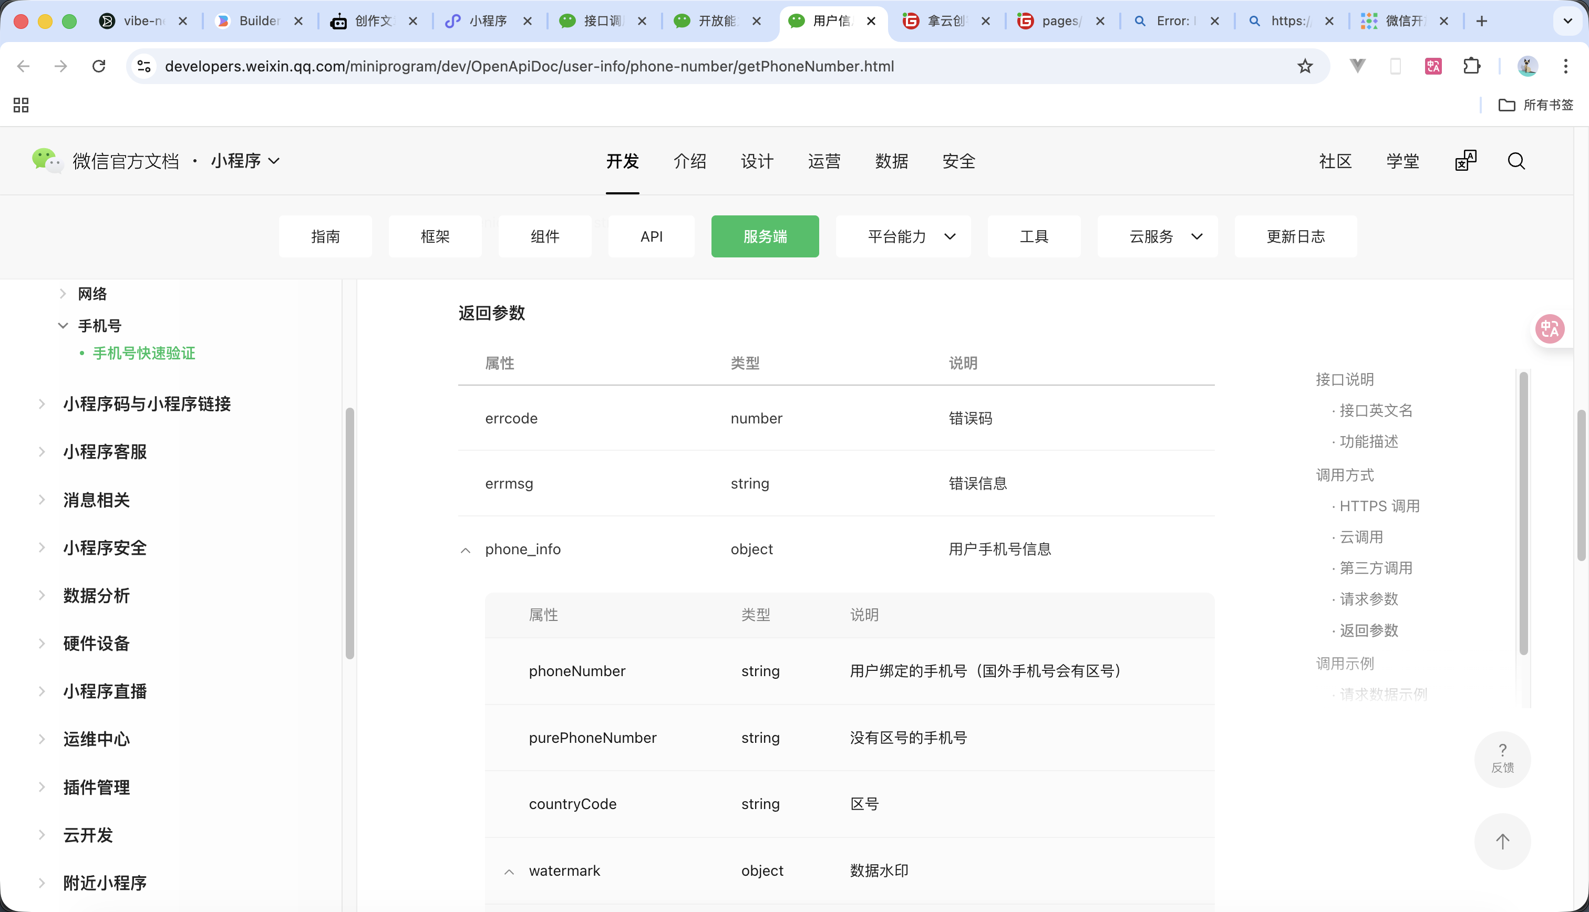Viewport: 1589px width, 912px height.
Task: Jump to the HTTPS 调用 anchor link
Action: tap(1380, 505)
